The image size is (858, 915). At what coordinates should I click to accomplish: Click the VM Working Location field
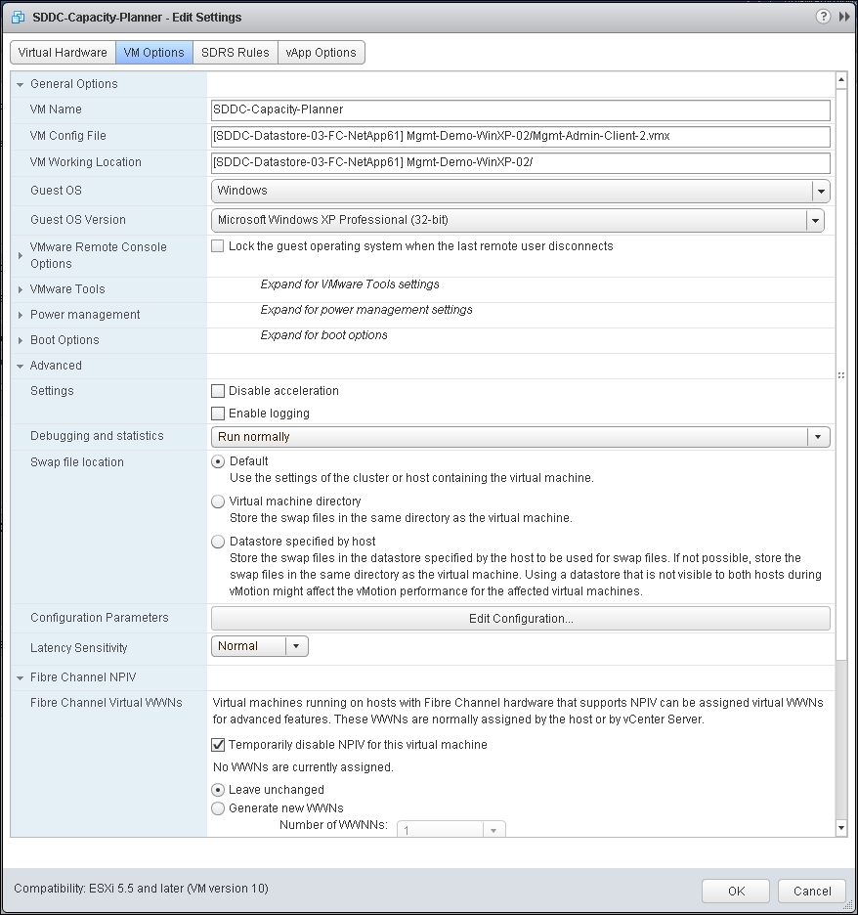coord(520,163)
